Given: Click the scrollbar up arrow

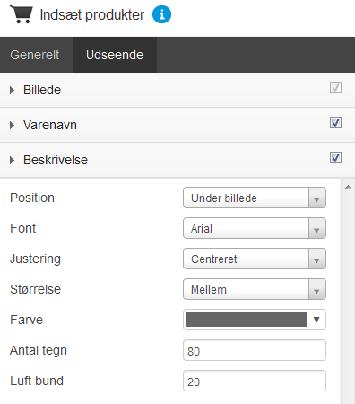Looking at the screenshot, I should click(348, 187).
